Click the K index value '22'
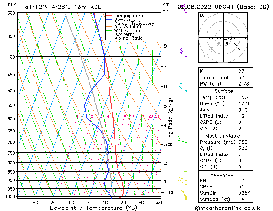This screenshot has width=273, height=211. pos(241,71)
